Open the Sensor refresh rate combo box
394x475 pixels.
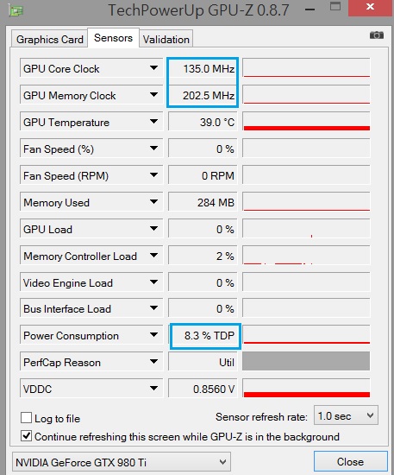(346, 415)
